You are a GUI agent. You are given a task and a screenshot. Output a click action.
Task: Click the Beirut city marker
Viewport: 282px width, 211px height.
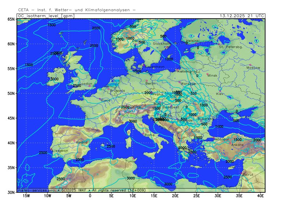coord(241,173)
